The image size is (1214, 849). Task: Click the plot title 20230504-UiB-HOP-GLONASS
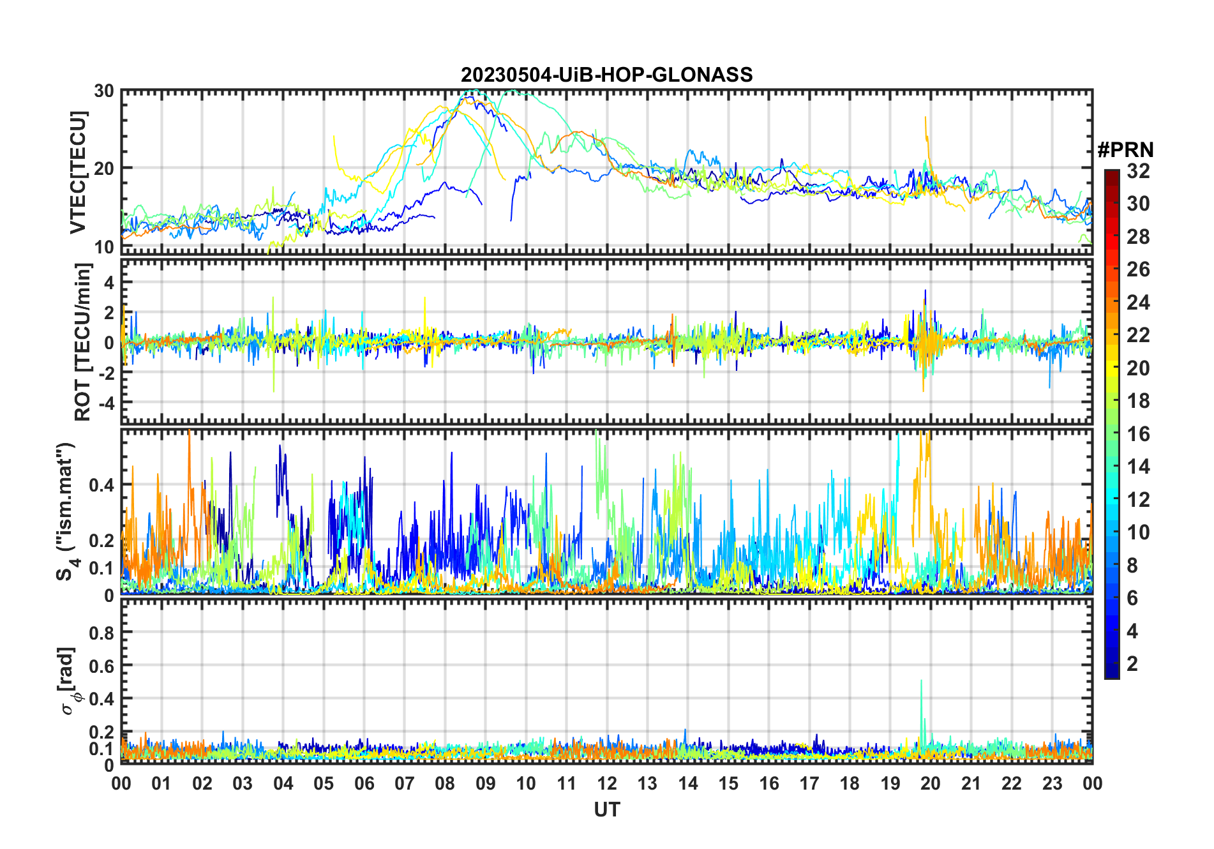[606, 75]
